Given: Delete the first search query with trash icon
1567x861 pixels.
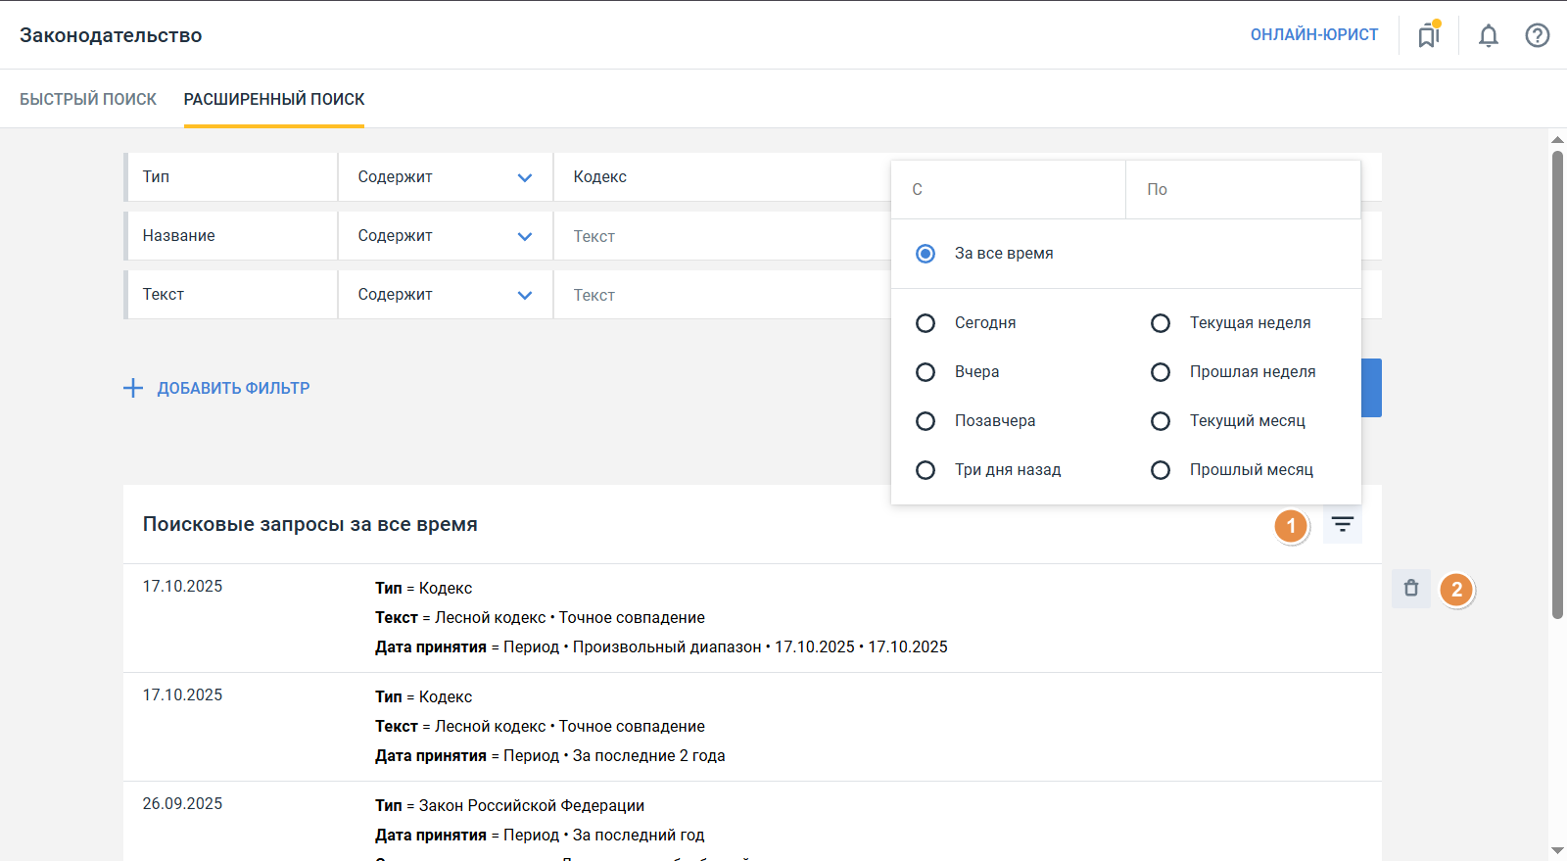Looking at the screenshot, I should click(1410, 589).
